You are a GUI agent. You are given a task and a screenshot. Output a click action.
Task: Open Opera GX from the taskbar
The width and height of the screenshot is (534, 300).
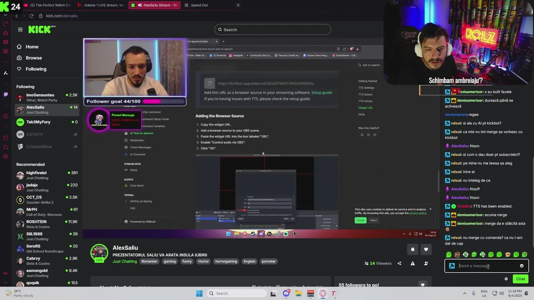(323, 293)
